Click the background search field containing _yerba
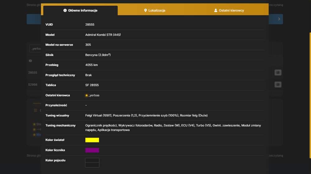 click(35, 49)
